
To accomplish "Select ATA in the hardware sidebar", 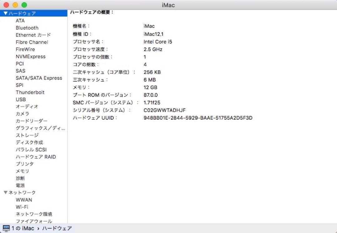I will tap(19, 21).
